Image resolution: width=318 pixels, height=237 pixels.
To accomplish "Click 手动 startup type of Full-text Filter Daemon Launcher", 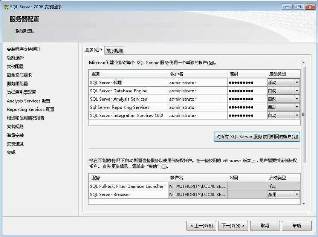I will coord(283,186).
